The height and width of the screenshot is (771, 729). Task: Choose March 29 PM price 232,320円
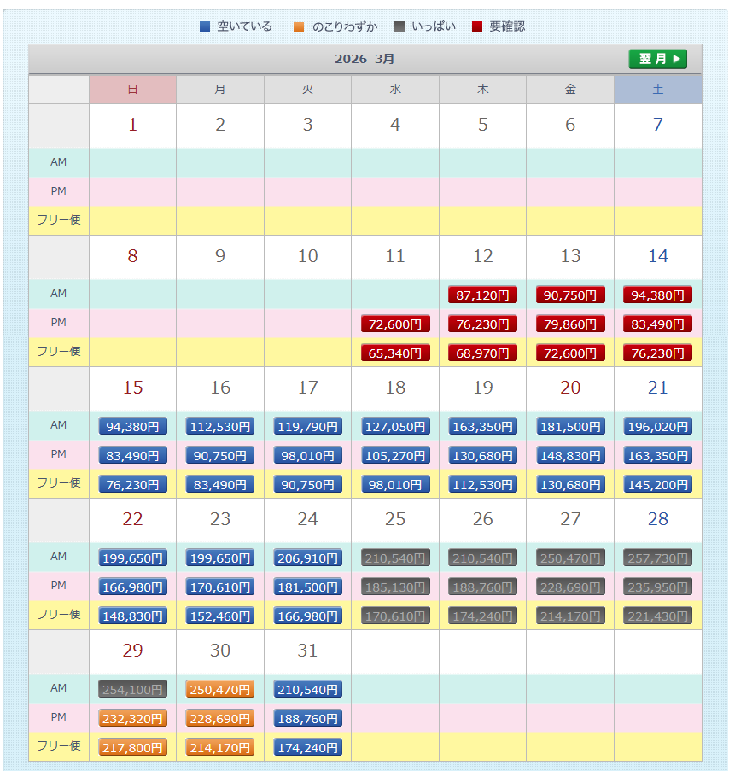click(x=132, y=719)
